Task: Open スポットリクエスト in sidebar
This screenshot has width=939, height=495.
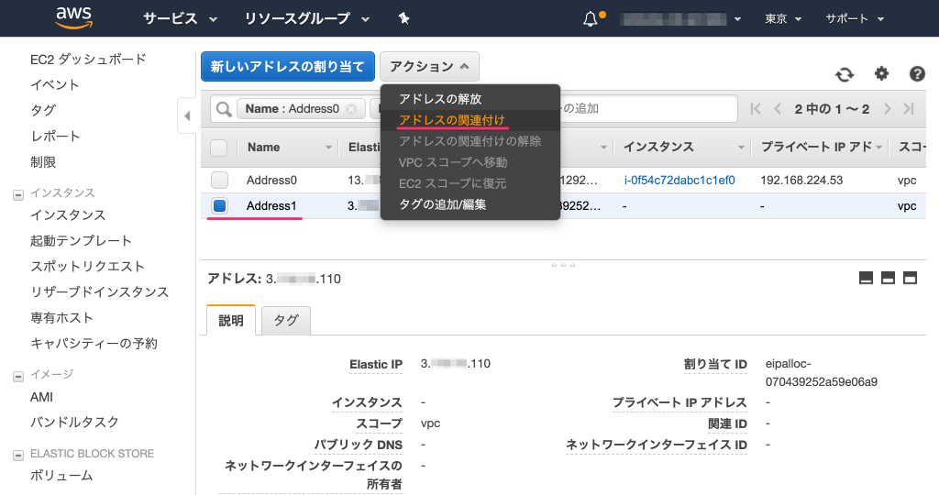Action: pos(87,267)
